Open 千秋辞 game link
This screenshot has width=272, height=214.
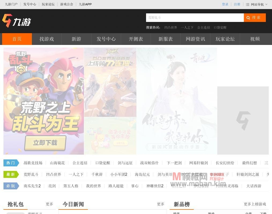tap(97, 174)
